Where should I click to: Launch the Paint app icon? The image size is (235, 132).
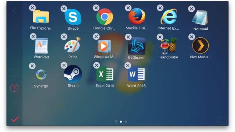pyautogui.click(x=73, y=45)
